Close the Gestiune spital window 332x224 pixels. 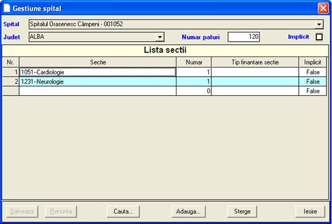323,9
